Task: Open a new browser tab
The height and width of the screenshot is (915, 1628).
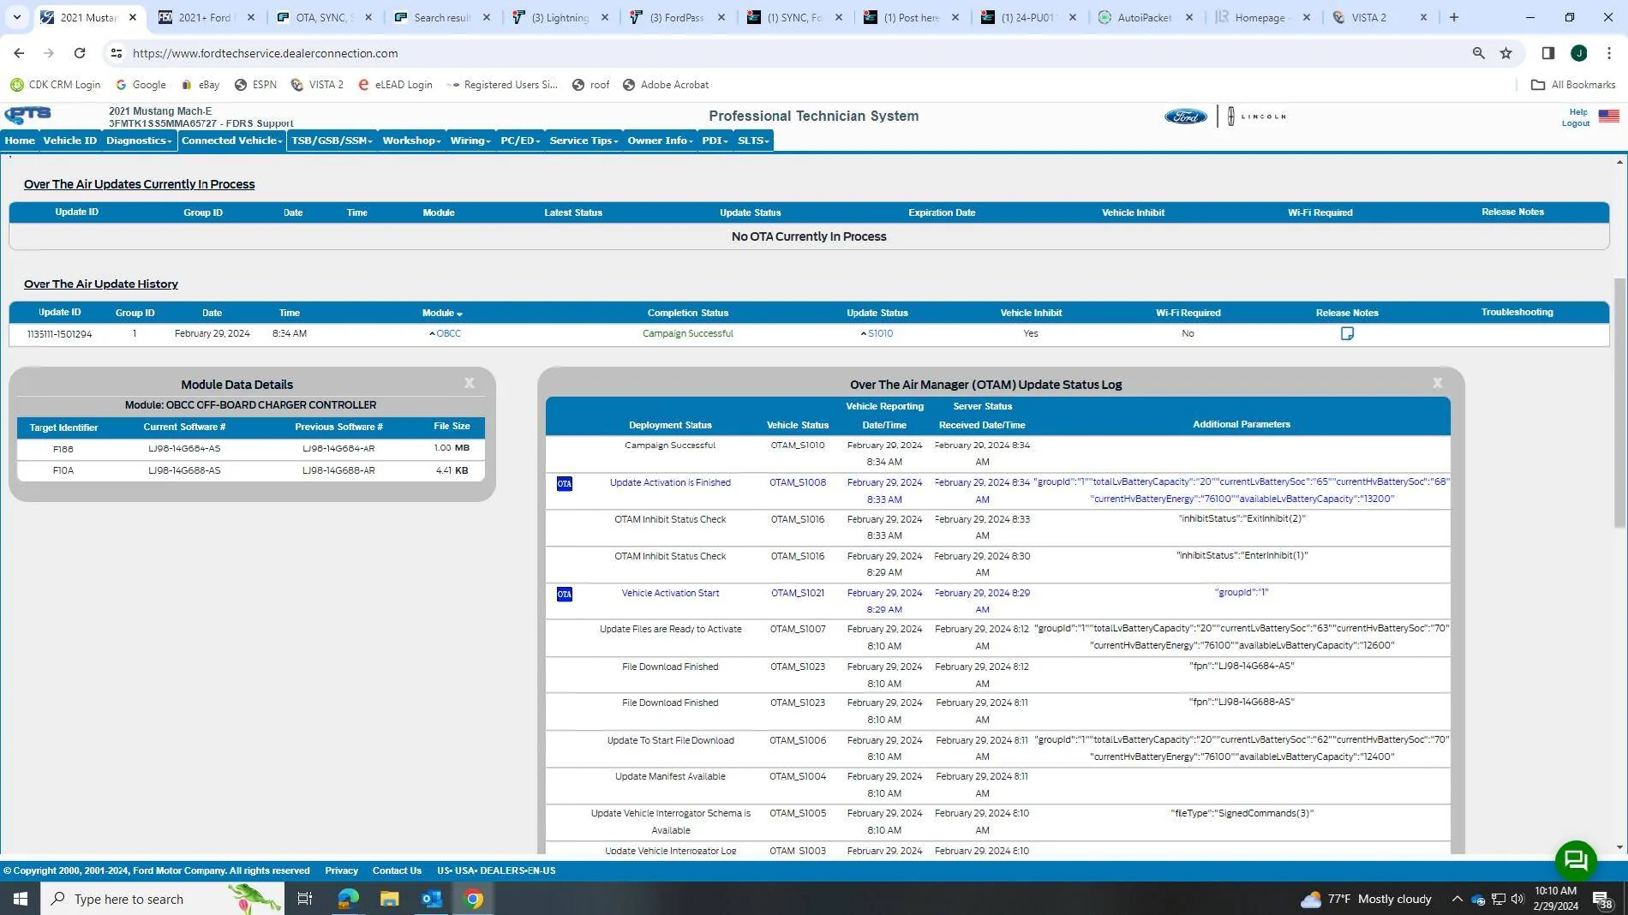Action: (x=1453, y=17)
